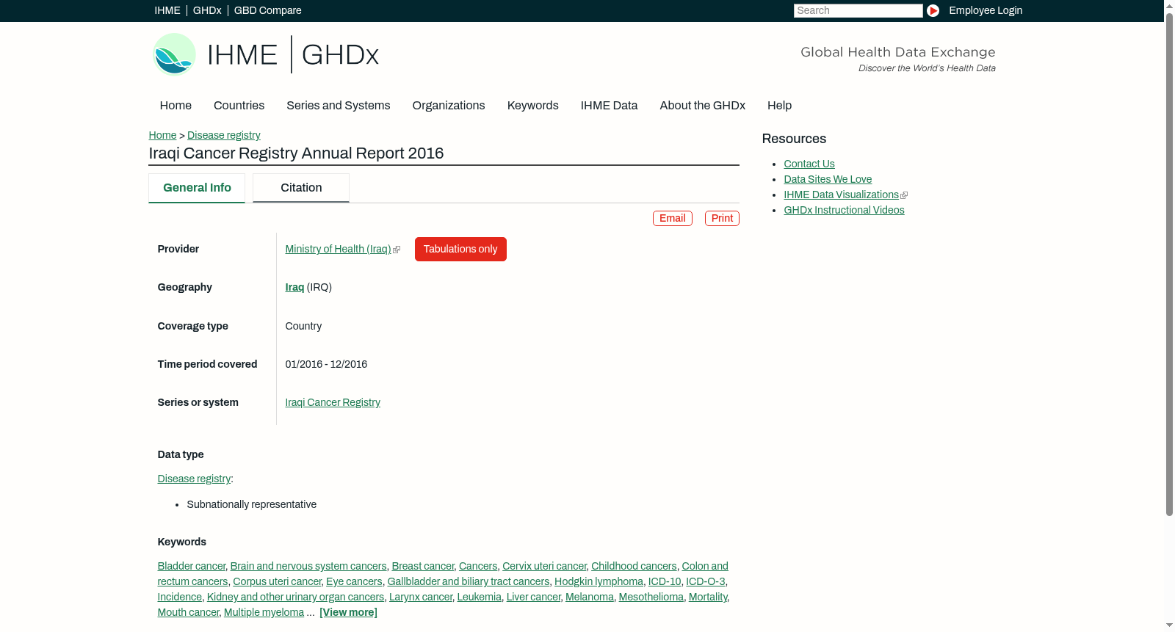Open About the GHDx menu item

[703, 105]
